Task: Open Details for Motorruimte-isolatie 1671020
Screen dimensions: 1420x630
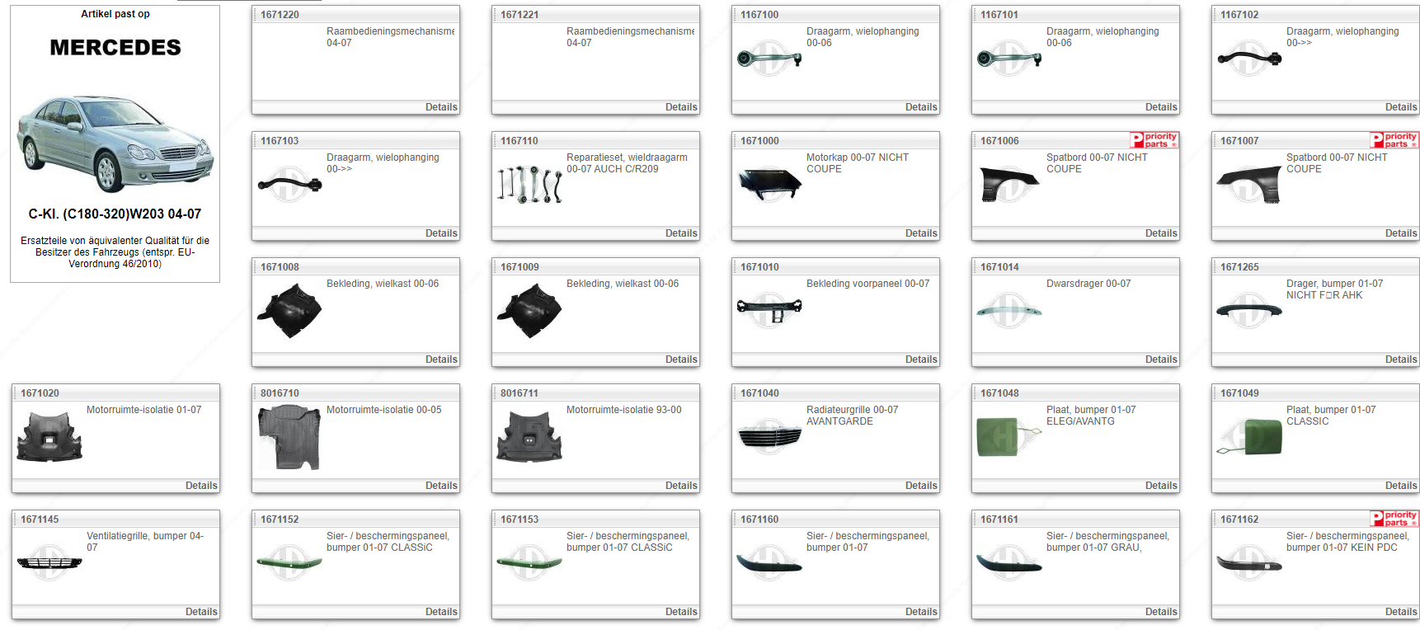Action: click(201, 486)
